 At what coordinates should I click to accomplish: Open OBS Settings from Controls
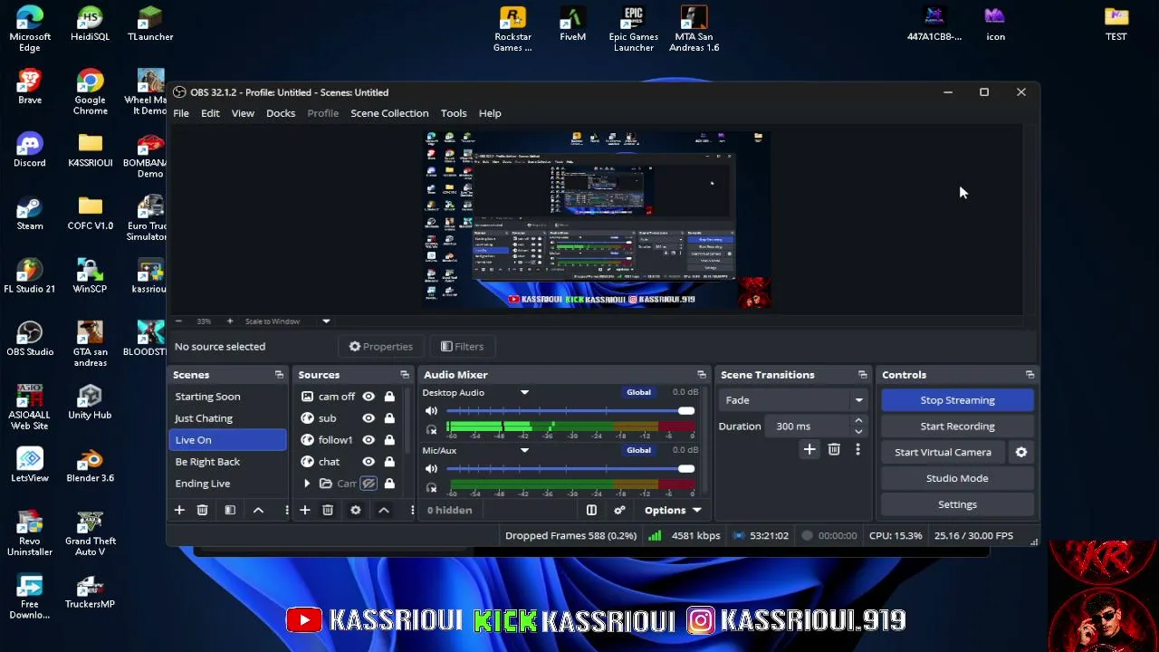(957, 504)
